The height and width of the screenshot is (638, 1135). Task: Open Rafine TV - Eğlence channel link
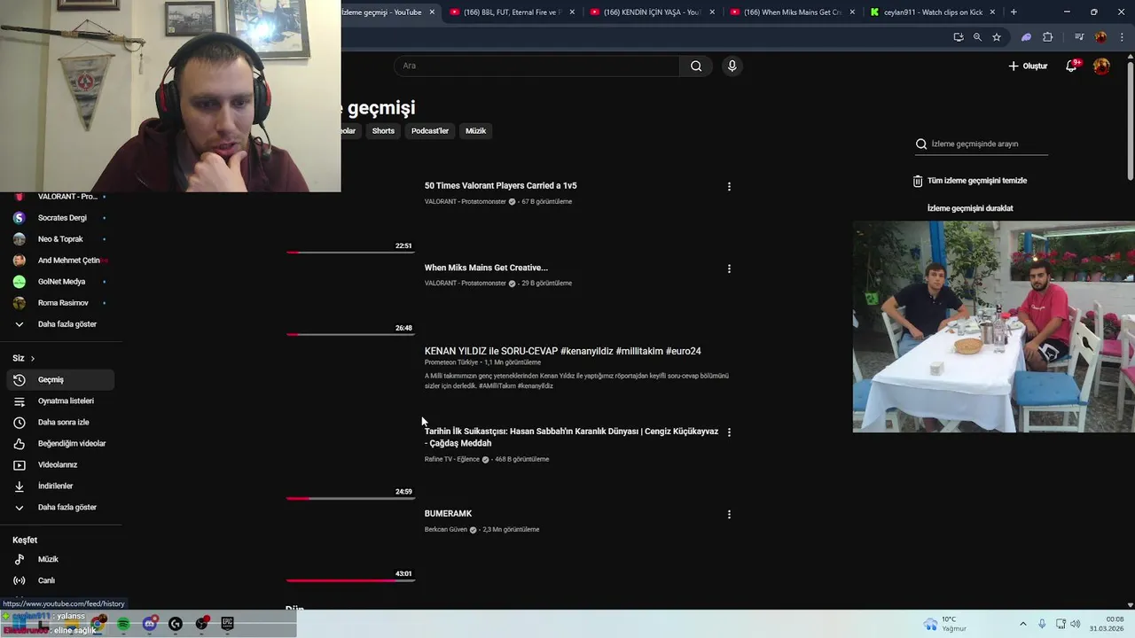tap(451, 459)
